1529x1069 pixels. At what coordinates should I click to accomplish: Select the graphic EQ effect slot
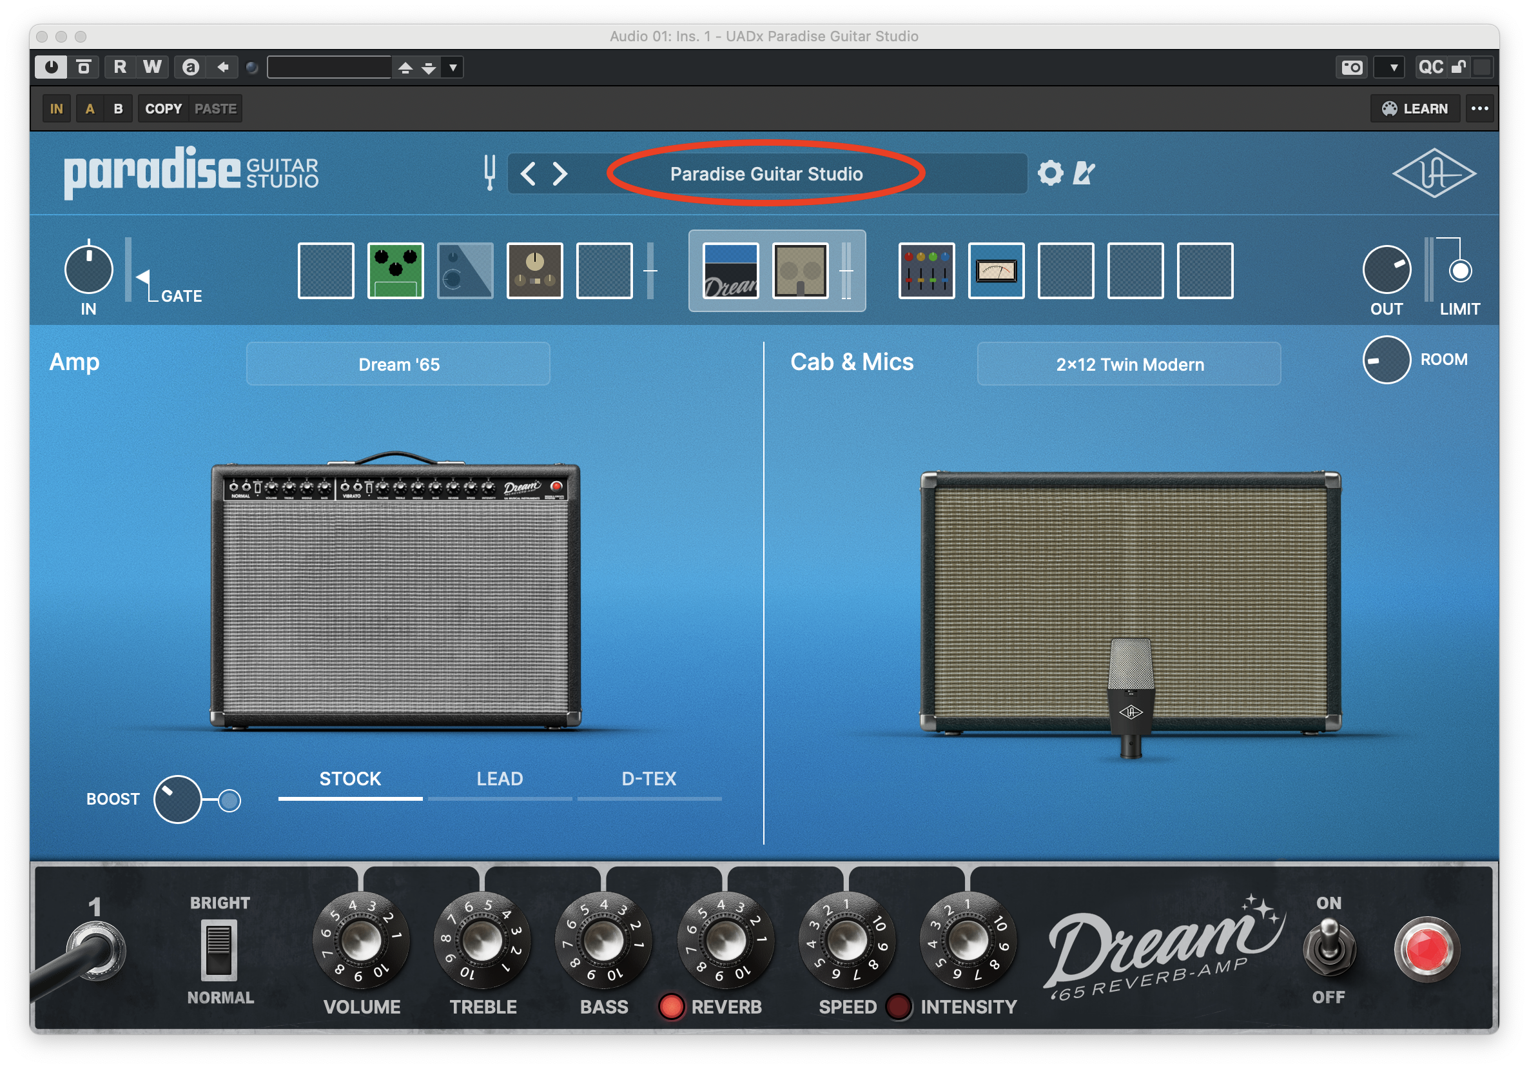pyautogui.click(x=926, y=270)
